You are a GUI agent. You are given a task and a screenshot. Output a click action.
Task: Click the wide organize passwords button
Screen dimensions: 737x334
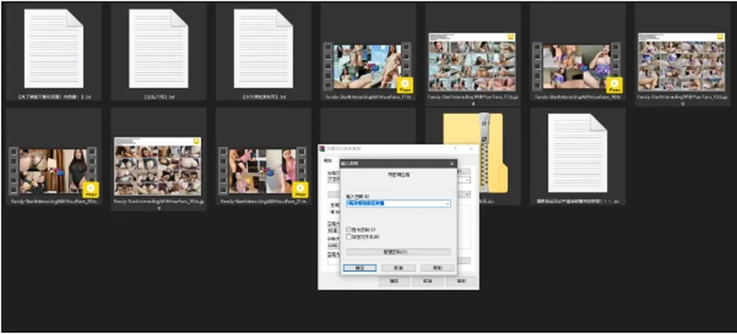[398, 252]
